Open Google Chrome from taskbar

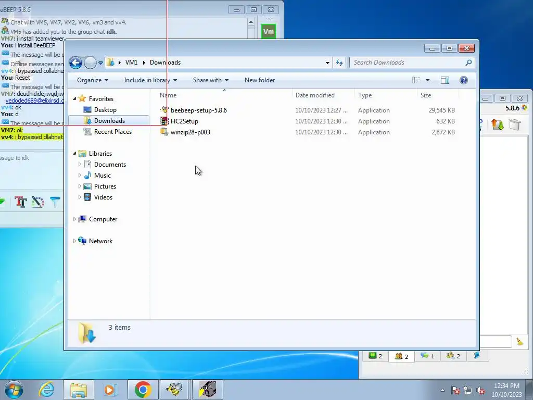pyautogui.click(x=143, y=390)
